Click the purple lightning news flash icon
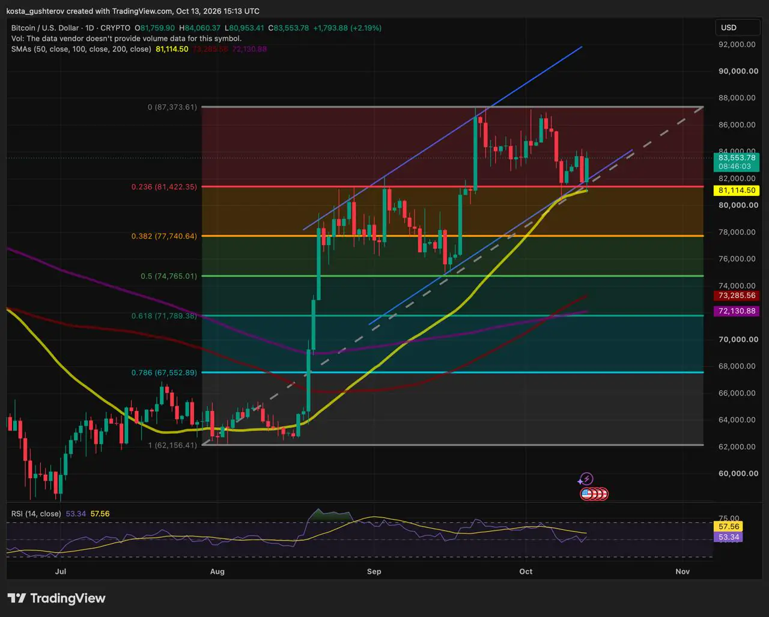Screen dimensions: 769x617 [x=586, y=479]
